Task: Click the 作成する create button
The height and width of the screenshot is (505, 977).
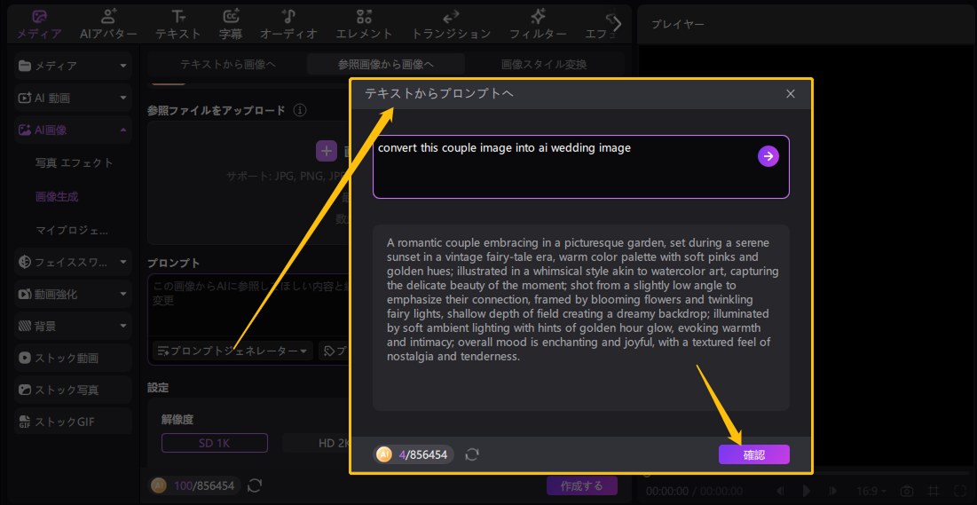Action: tap(581, 485)
